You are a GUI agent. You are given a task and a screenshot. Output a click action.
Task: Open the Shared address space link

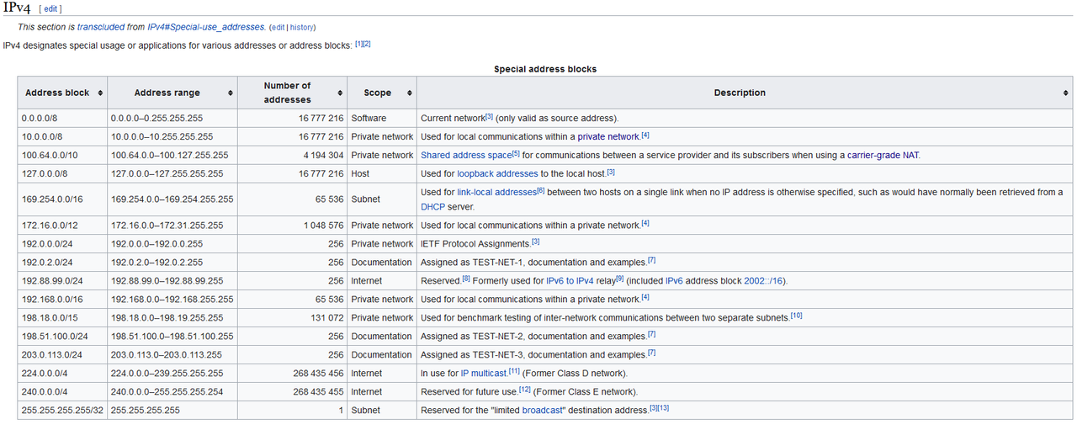(x=466, y=155)
